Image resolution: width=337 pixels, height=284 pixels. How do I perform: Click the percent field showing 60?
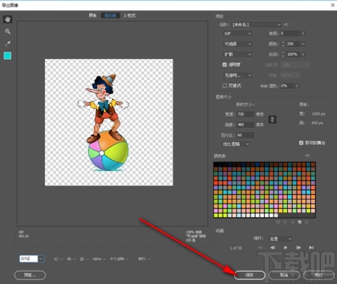click(245, 135)
